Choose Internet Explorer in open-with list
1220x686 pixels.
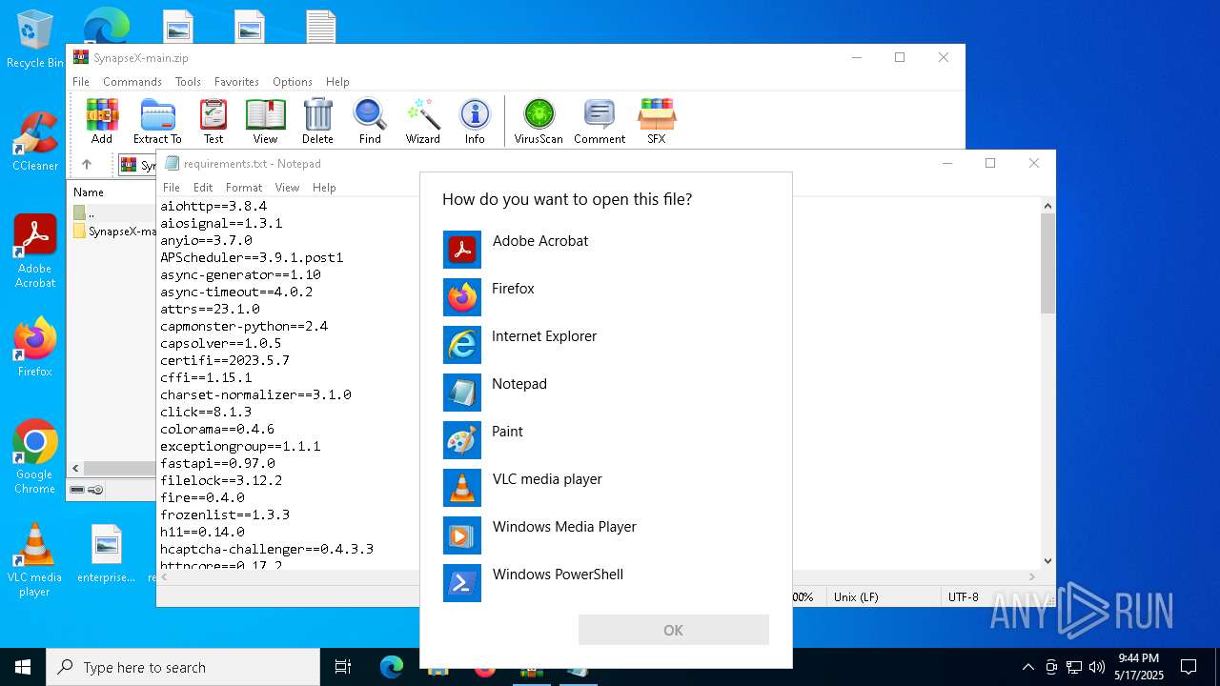606,345
